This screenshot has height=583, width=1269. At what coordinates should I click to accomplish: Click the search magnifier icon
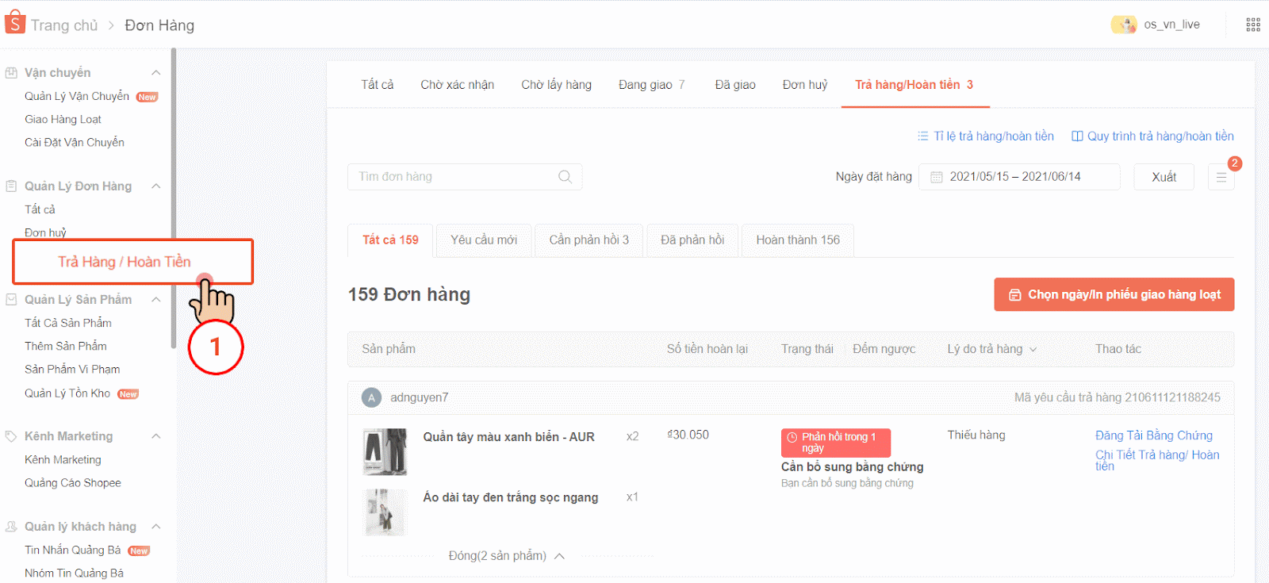[565, 177]
